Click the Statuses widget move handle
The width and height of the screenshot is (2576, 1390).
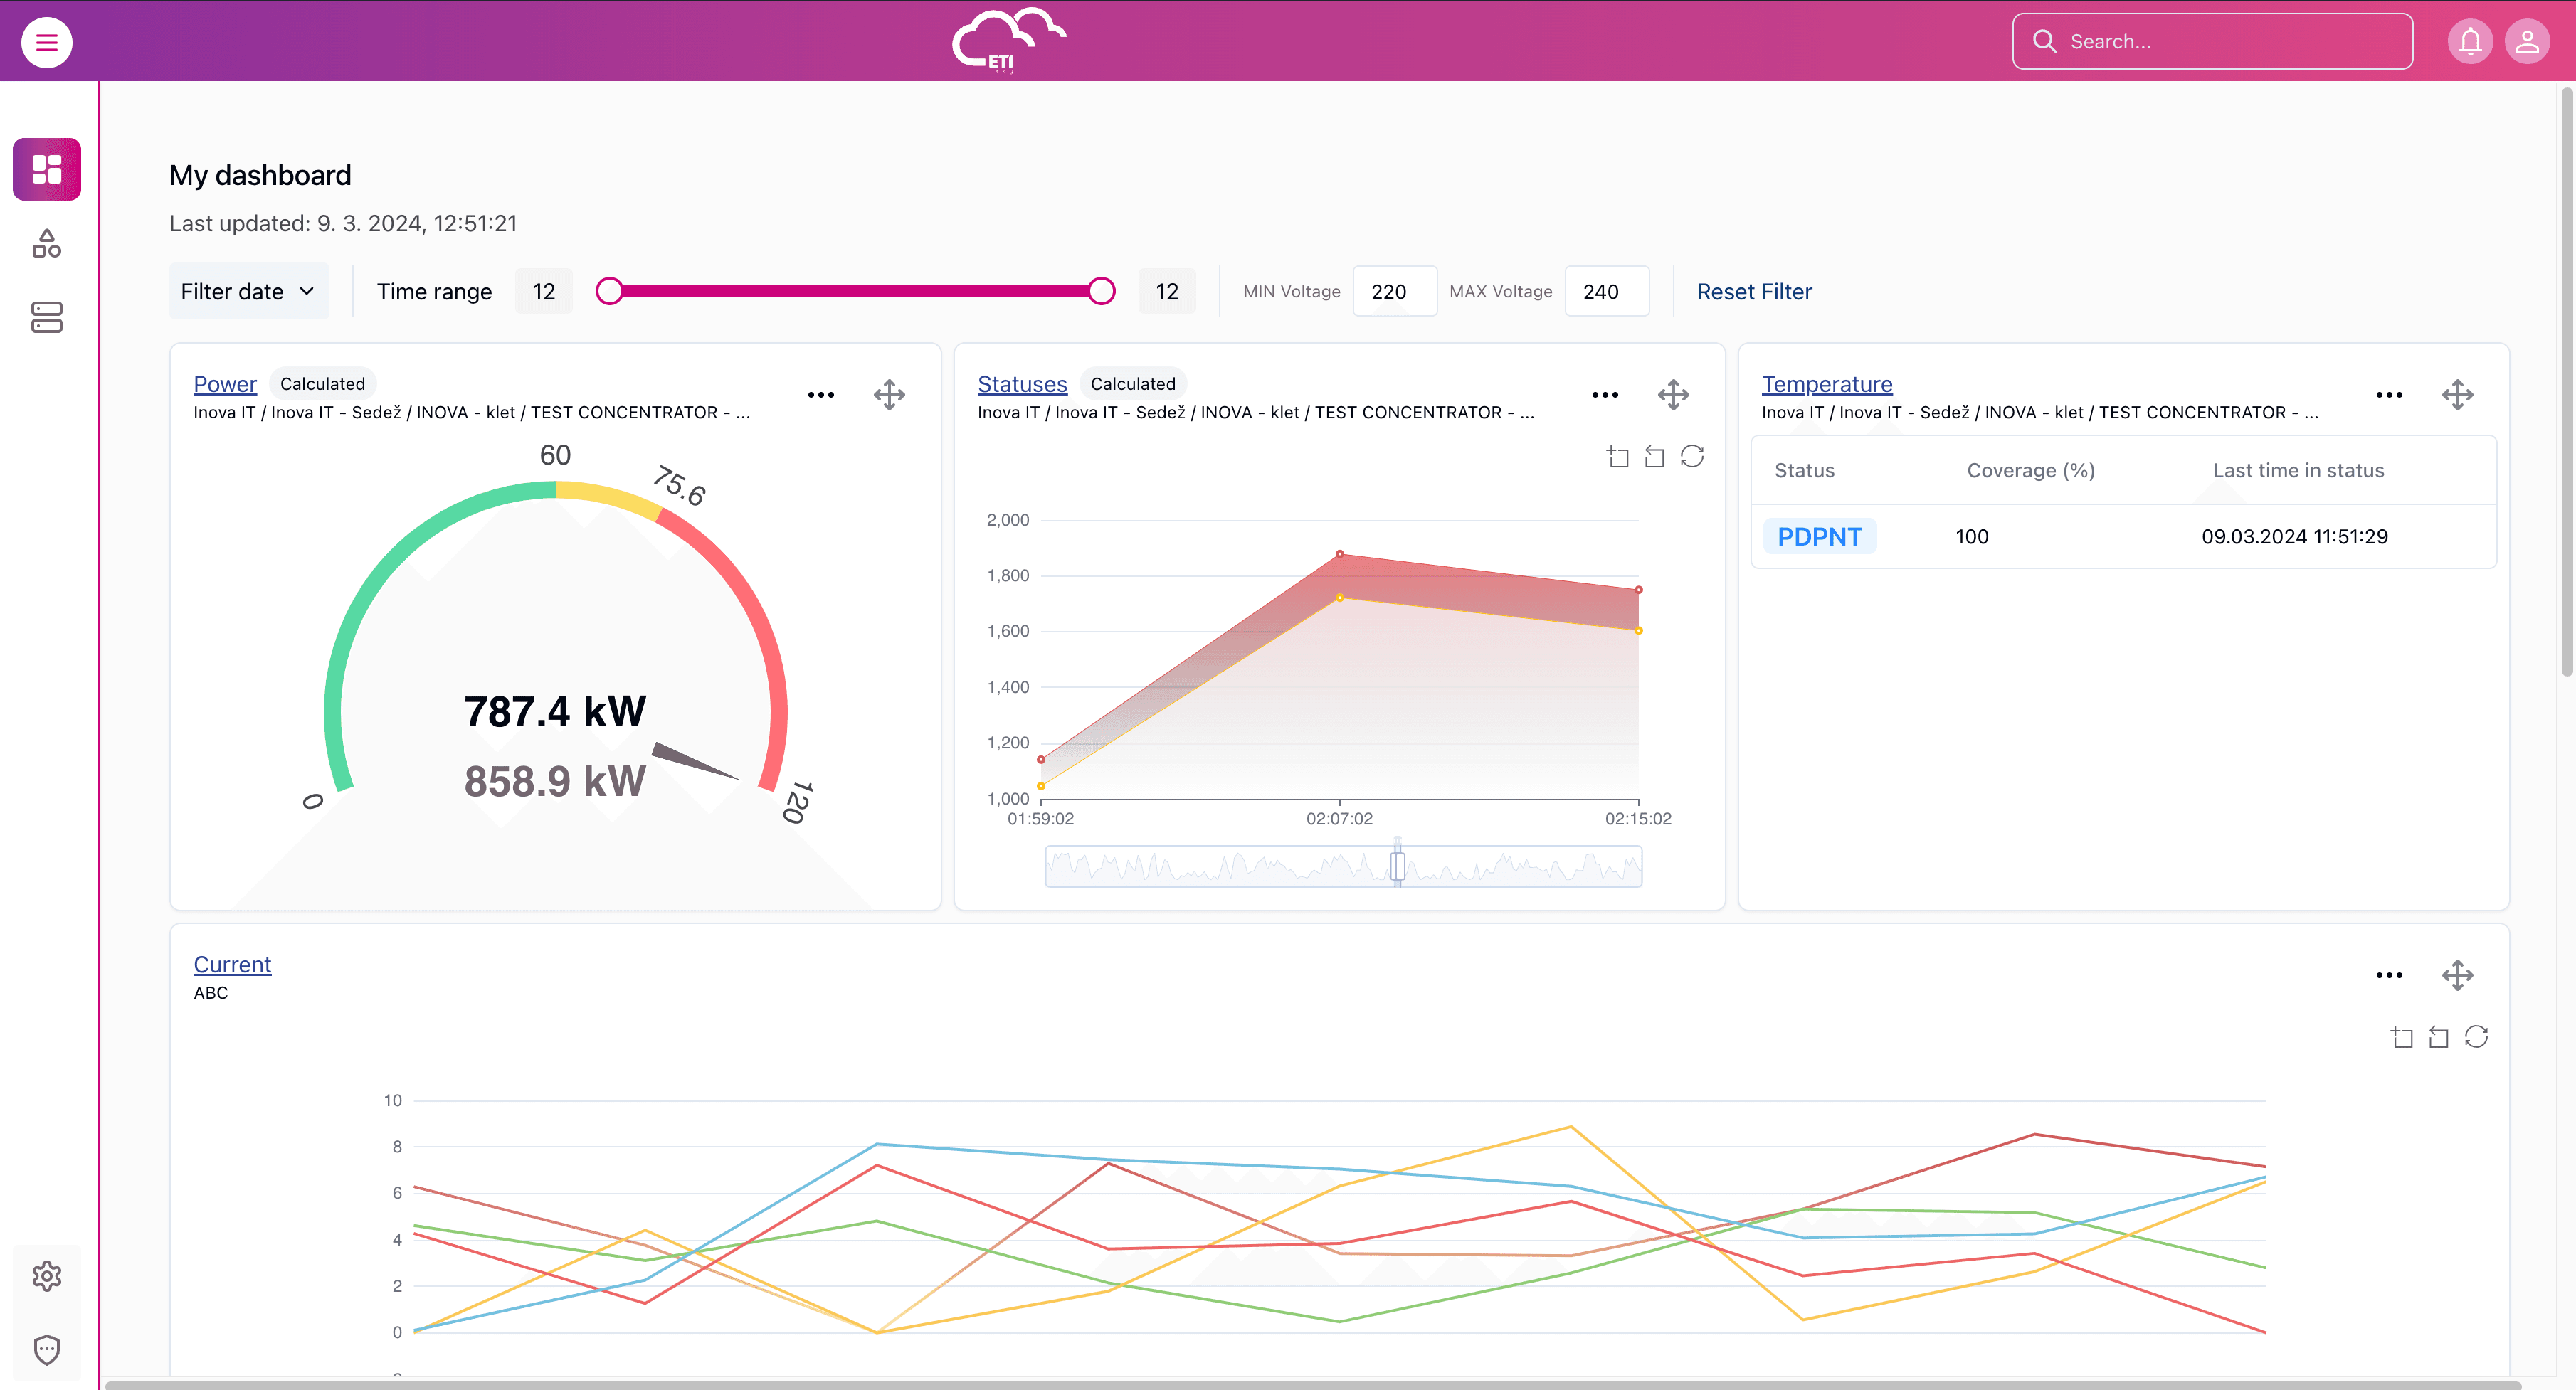coord(1673,395)
